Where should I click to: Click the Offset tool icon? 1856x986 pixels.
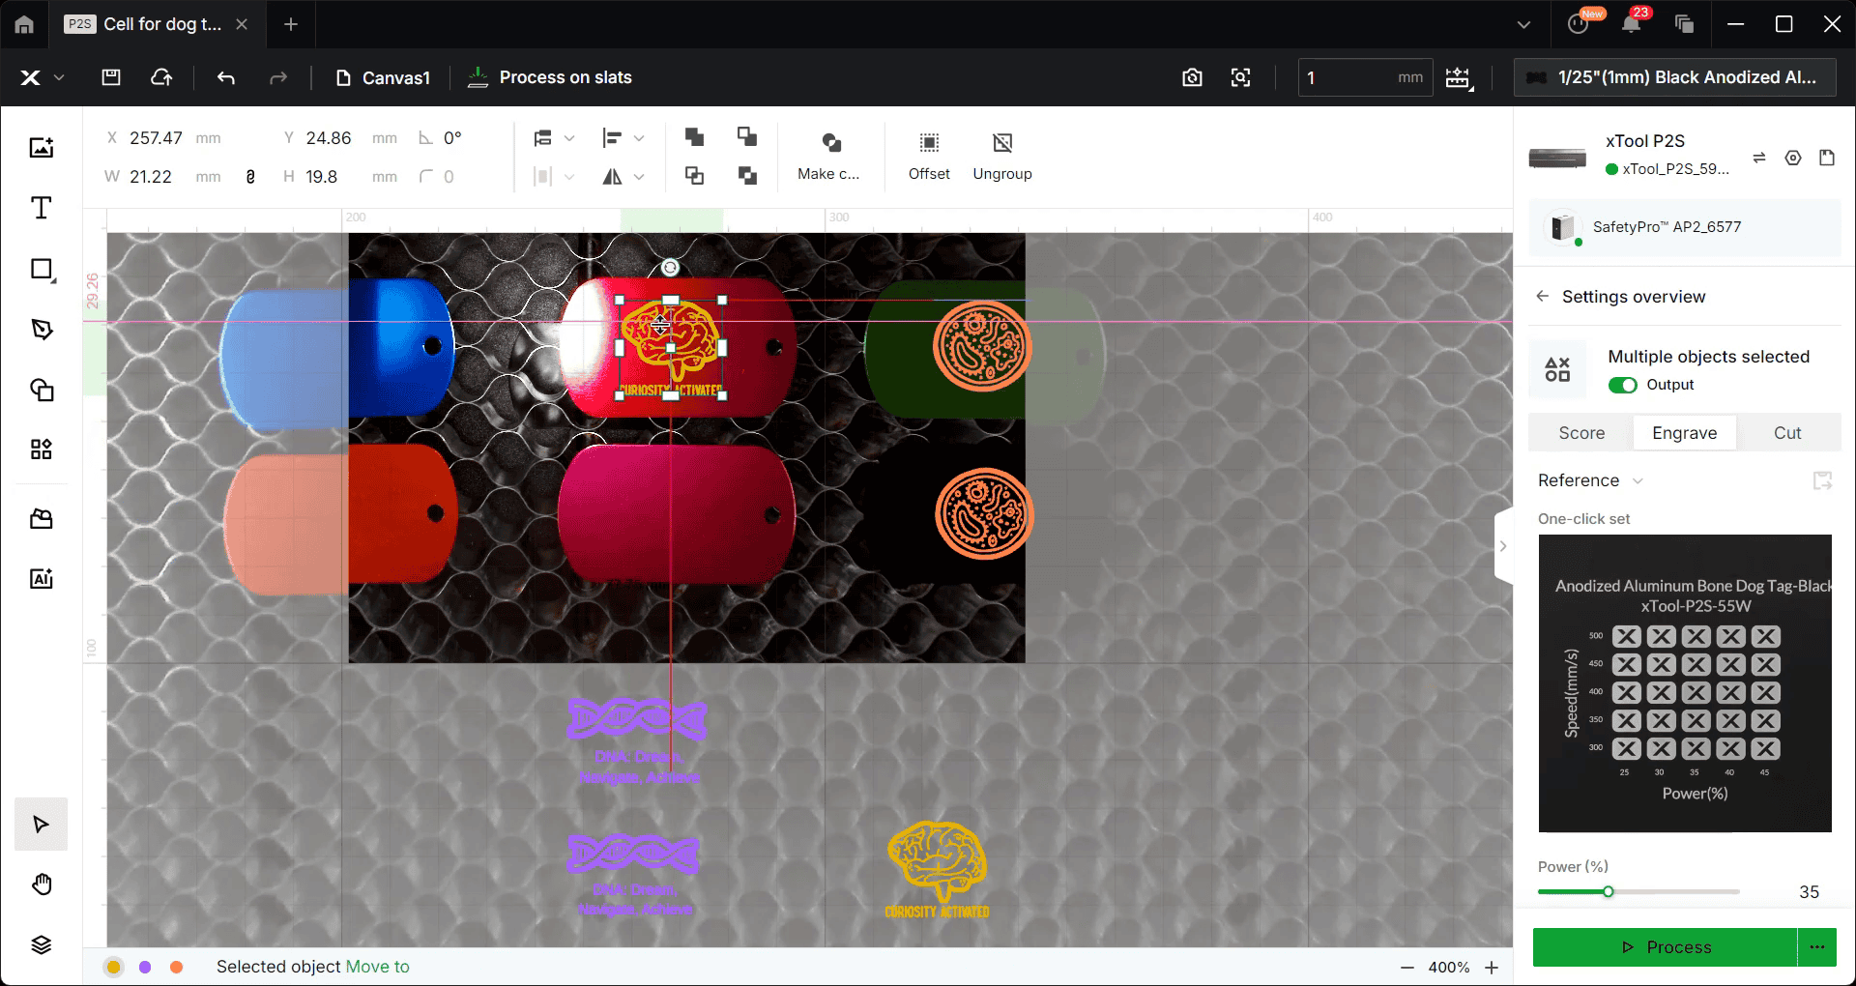[x=928, y=143]
